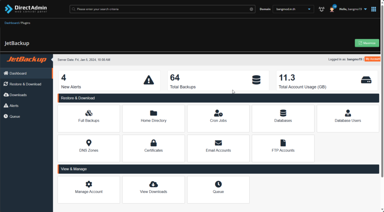
Task: Expand the Domain selector dropdown
Action: pos(293,9)
